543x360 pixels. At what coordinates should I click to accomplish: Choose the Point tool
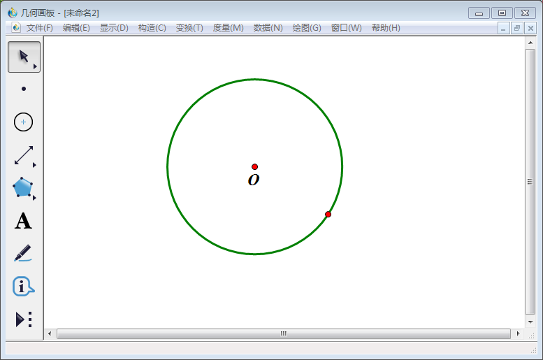(x=24, y=89)
